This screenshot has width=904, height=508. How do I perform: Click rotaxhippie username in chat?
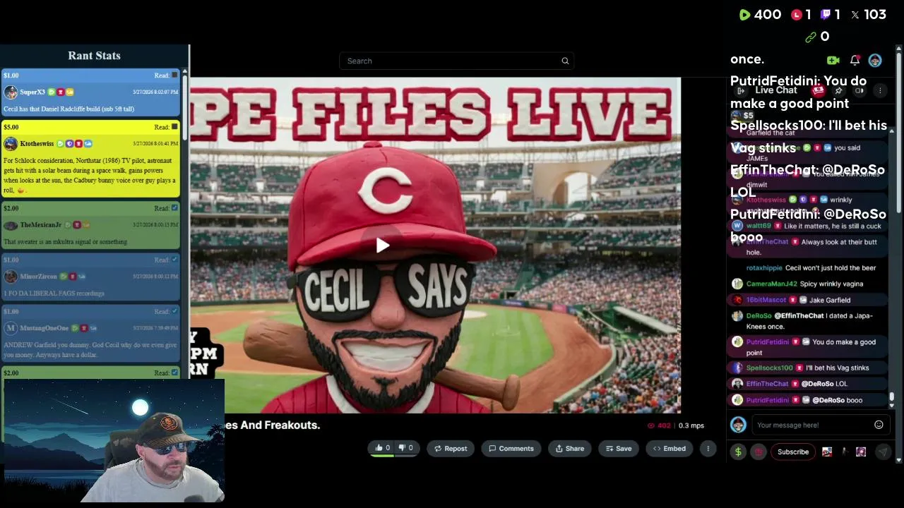pyautogui.click(x=764, y=268)
